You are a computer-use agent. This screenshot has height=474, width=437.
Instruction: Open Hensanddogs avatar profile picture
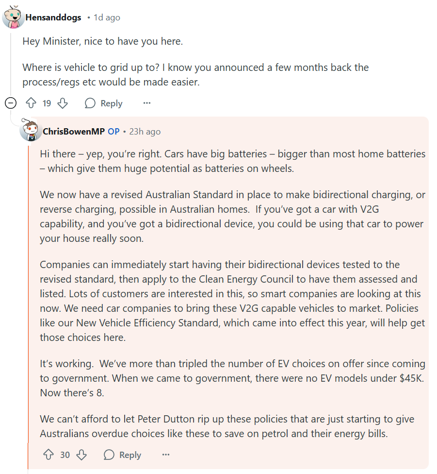point(14,17)
